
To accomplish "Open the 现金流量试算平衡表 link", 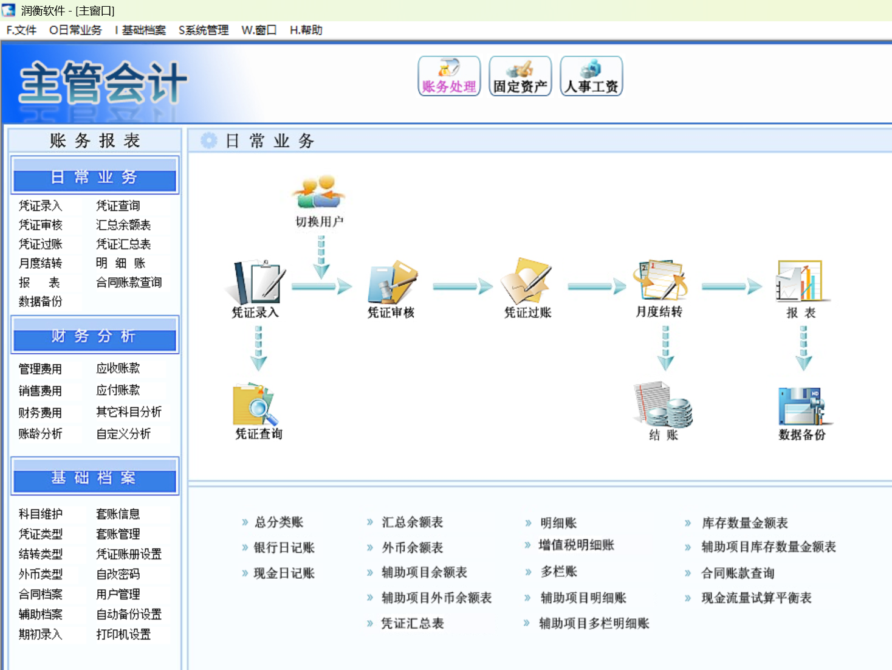I will (756, 598).
